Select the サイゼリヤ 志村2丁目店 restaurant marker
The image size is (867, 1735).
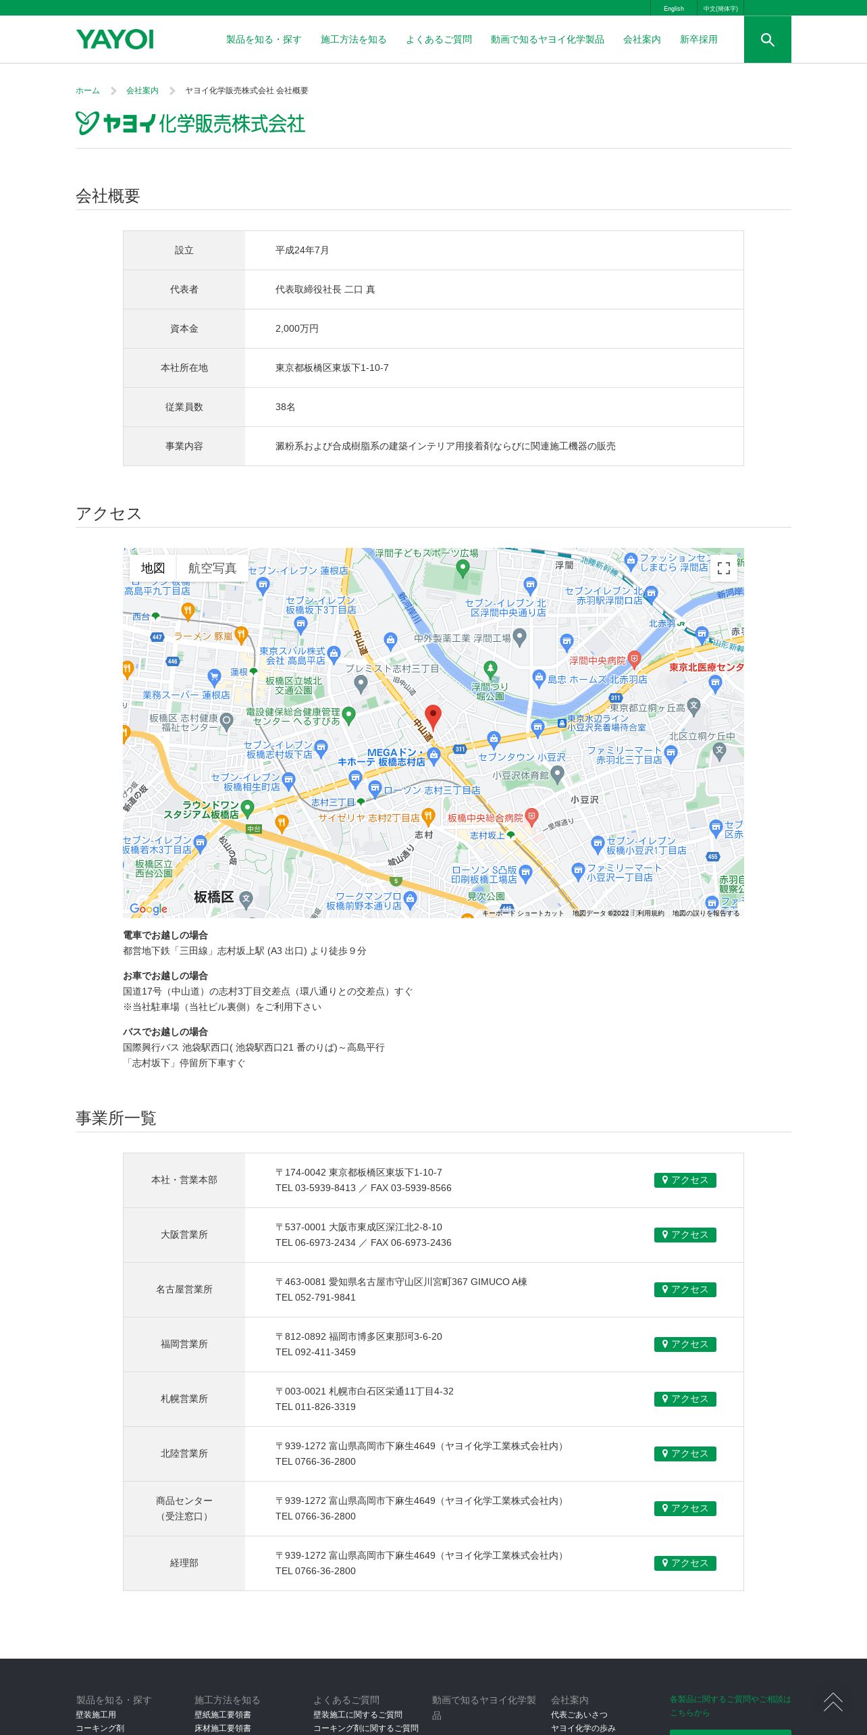pyautogui.click(x=427, y=816)
